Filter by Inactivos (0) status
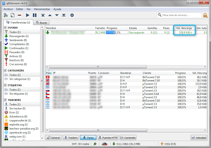Viewport: 211px width, 148px height. 22,60
